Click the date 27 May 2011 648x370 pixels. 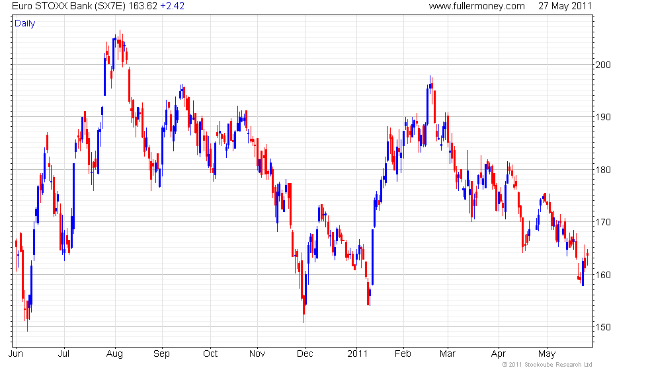pyautogui.click(x=565, y=6)
